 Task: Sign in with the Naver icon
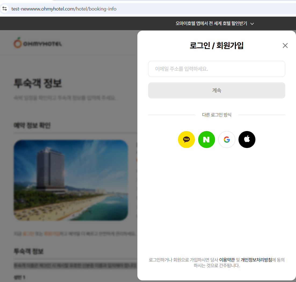[206, 139]
